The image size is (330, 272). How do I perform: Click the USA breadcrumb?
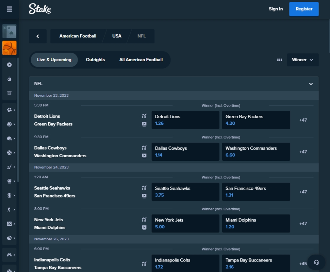[x=117, y=36]
